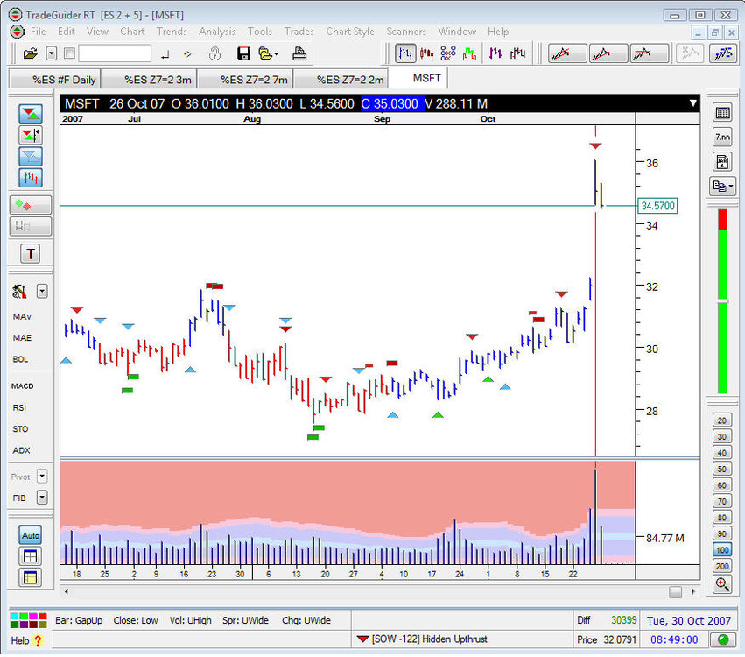Choose the green and red step line icon
The height and width of the screenshot is (657, 745).
click(469, 53)
